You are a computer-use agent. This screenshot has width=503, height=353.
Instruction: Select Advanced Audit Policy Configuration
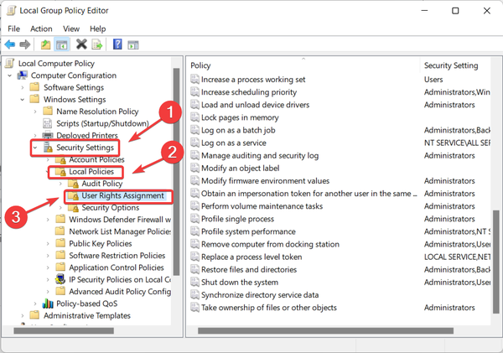coord(120,292)
